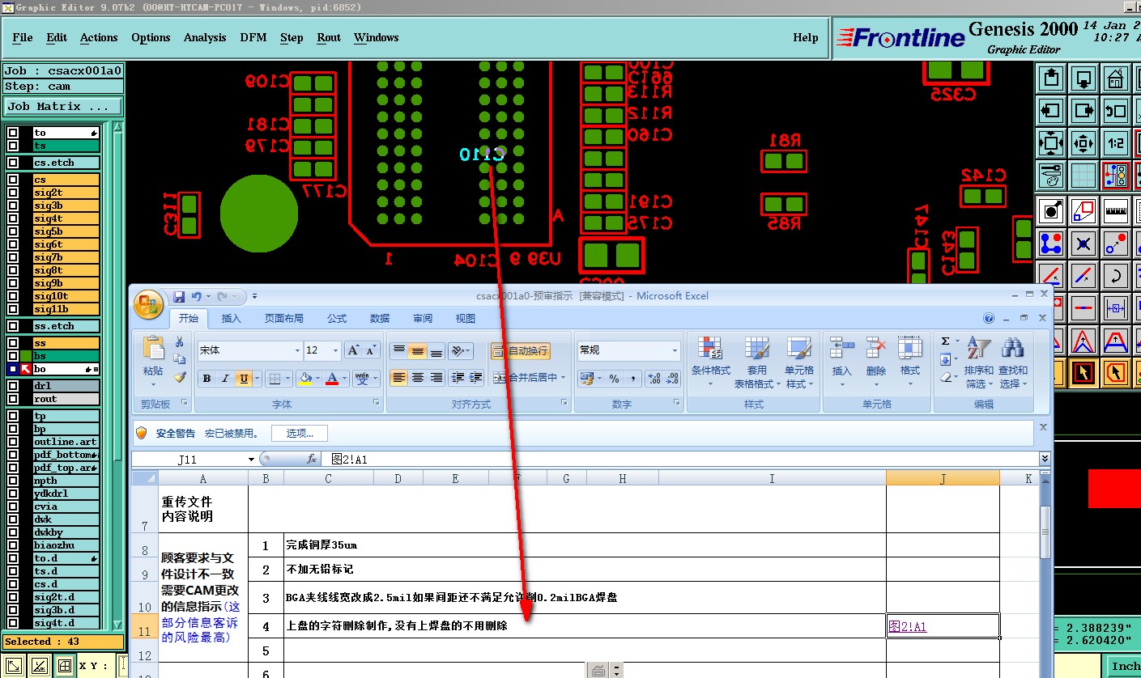Image resolution: width=1141 pixels, height=678 pixels.
Task: Click the 1:2 zoom scale icon
Action: click(x=1116, y=143)
